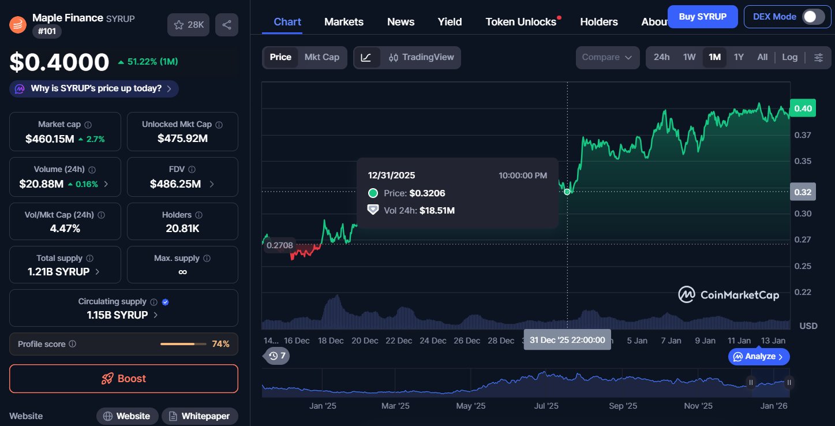Click the Profile score info icon

click(73, 344)
